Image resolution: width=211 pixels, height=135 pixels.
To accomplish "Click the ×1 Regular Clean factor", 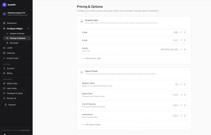I will coord(176,84).
